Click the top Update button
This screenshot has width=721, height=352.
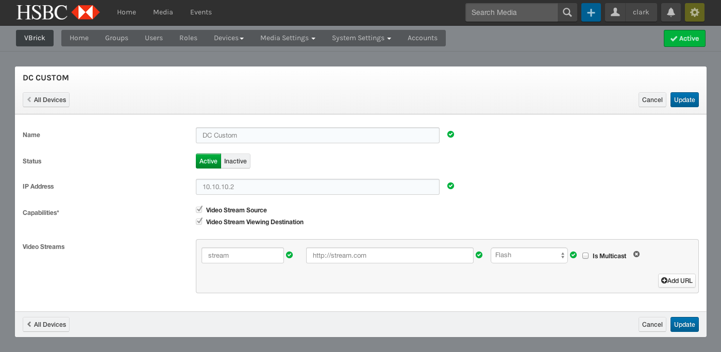coord(684,100)
